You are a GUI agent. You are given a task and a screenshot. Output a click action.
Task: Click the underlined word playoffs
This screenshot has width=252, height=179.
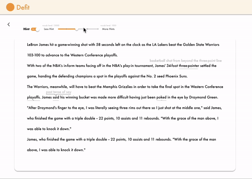point(34,97)
